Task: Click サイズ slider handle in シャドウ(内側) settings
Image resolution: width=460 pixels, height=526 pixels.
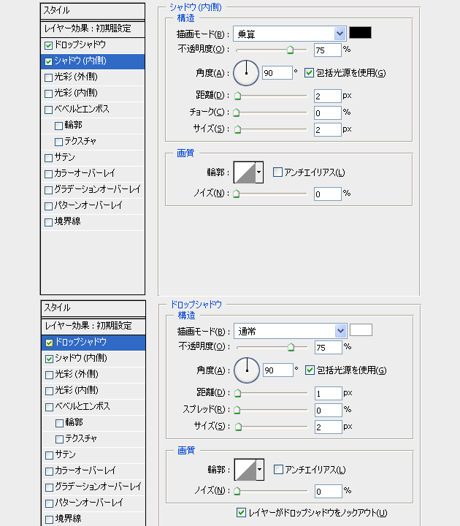Action: tap(238, 129)
